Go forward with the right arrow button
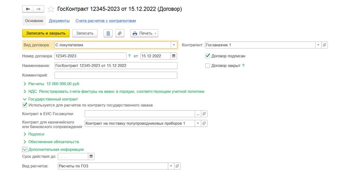The width and height of the screenshot is (343, 176). click(39, 9)
